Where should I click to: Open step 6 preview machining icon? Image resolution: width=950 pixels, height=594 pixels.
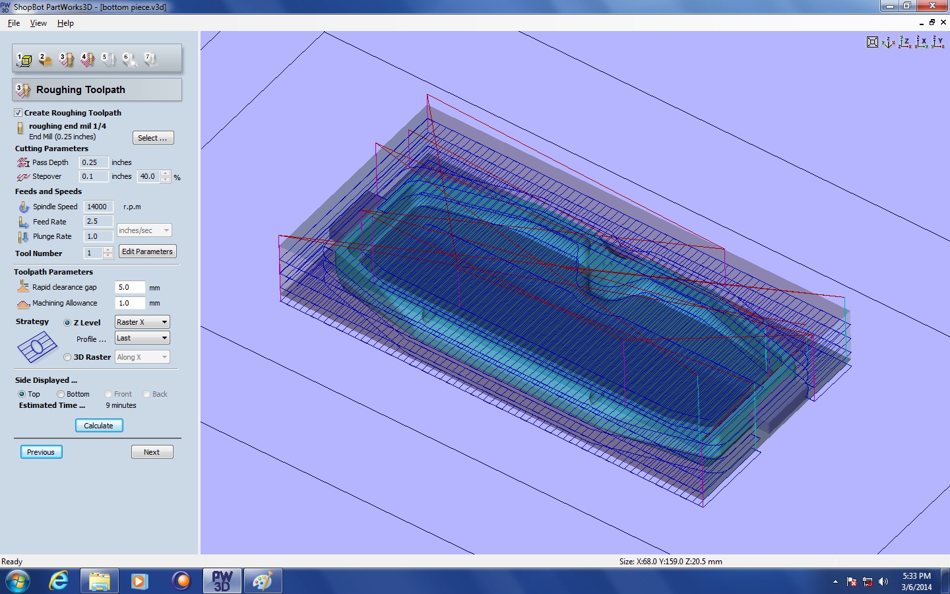130,60
